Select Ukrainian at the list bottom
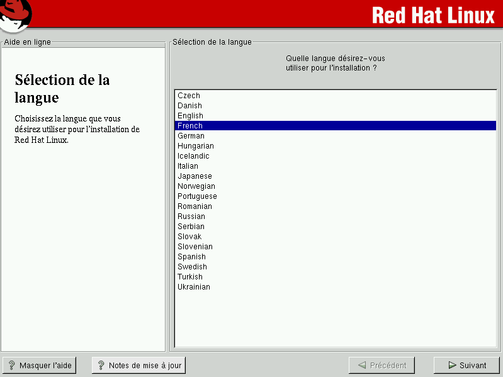 point(194,287)
